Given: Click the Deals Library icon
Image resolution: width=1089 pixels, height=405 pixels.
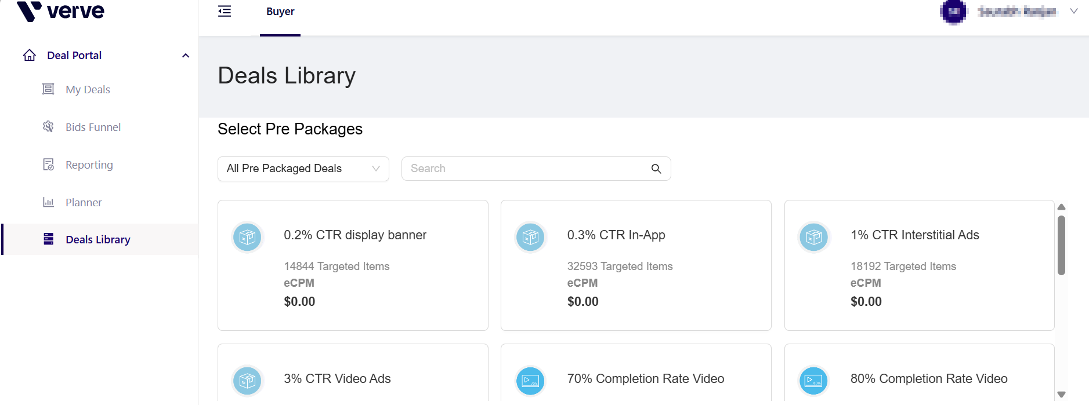Looking at the screenshot, I should [48, 239].
